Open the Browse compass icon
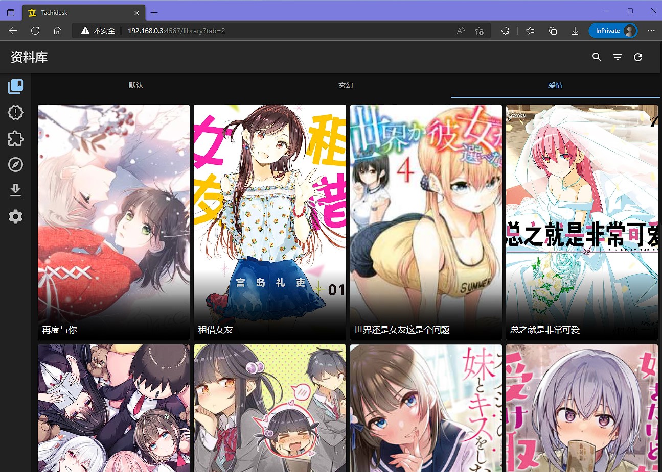662x472 pixels. coord(16,164)
